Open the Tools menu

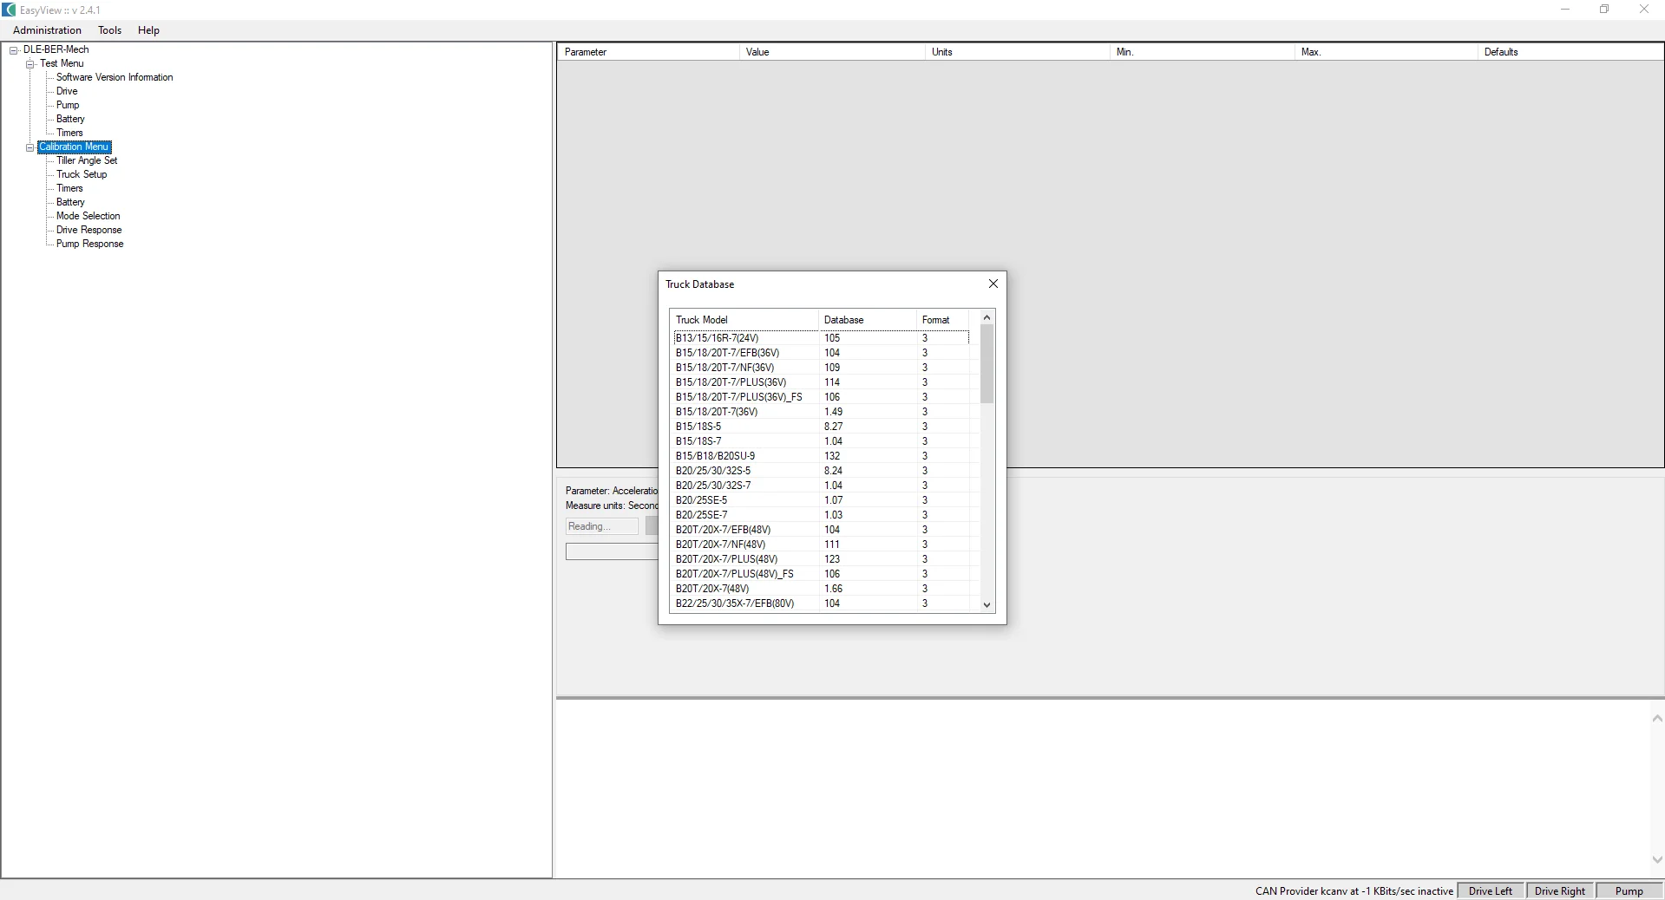click(109, 30)
